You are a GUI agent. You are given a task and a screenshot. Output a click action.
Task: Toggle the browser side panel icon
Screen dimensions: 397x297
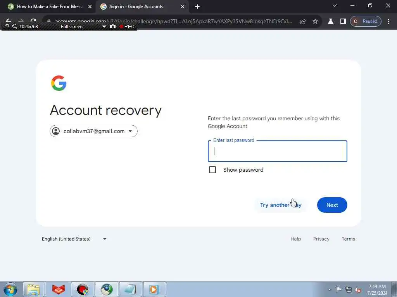(343, 22)
